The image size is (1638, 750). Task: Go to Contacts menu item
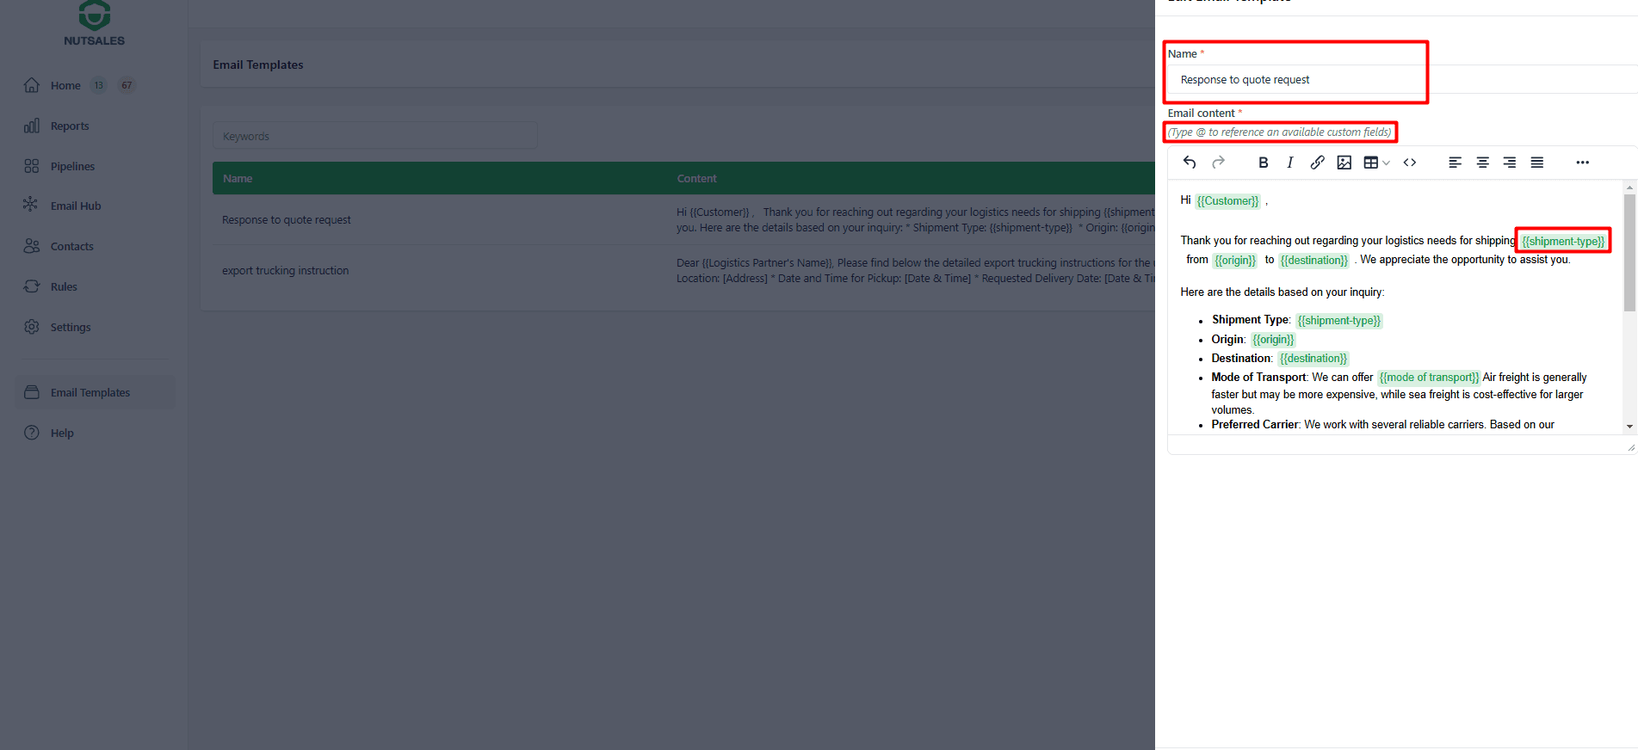pyautogui.click(x=72, y=246)
